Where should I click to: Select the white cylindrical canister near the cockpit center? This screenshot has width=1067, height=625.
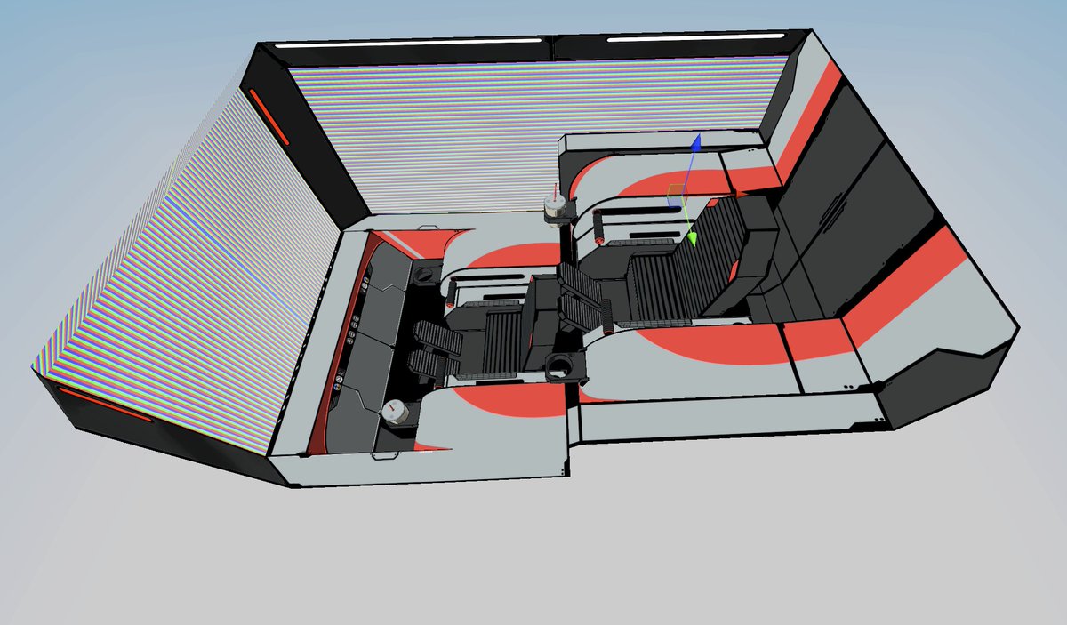point(555,206)
